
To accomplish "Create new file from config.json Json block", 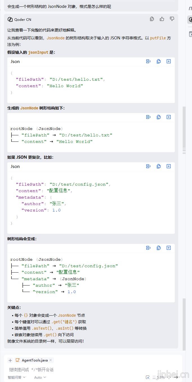I will [x=169, y=166].
